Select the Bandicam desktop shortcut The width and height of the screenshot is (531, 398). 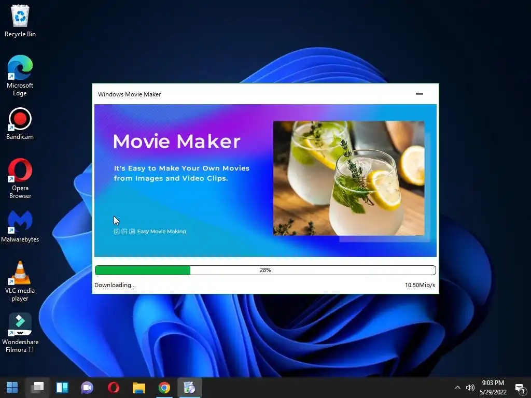pos(20,123)
